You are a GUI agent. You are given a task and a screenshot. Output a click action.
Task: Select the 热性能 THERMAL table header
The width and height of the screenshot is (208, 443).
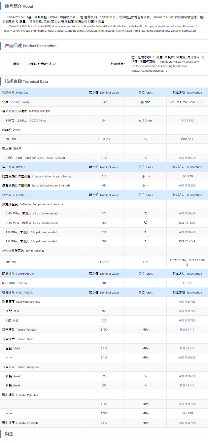point(13,195)
